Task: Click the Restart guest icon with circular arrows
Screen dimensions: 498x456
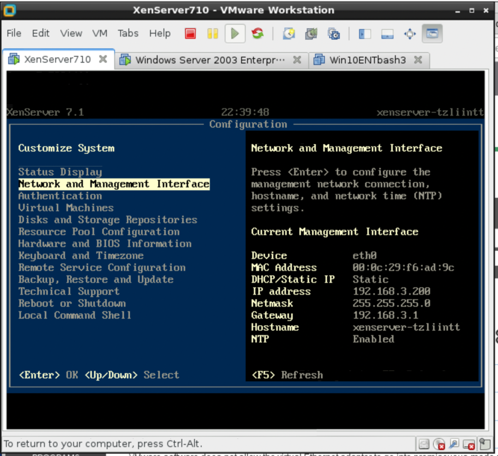Action: (258, 34)
